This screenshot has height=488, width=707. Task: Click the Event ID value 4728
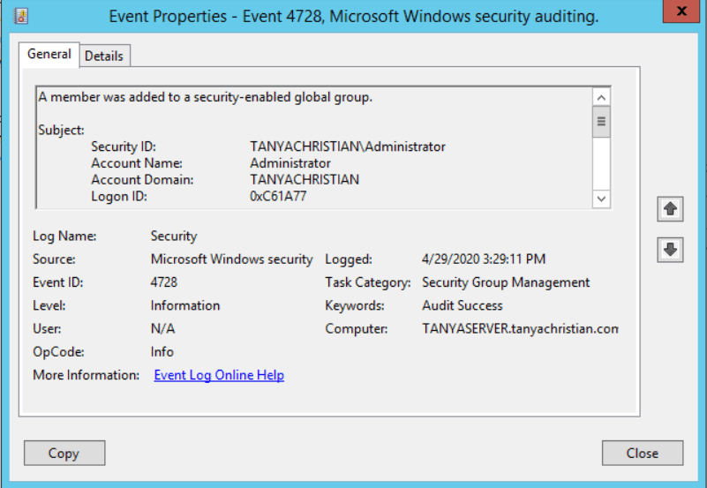164,282
